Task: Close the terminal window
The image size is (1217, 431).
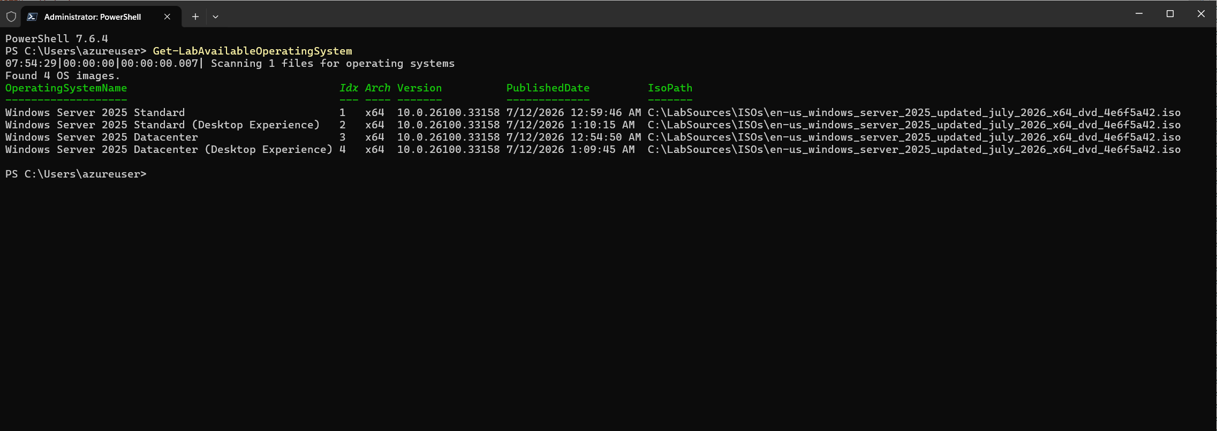Action: pos(1201,14)
